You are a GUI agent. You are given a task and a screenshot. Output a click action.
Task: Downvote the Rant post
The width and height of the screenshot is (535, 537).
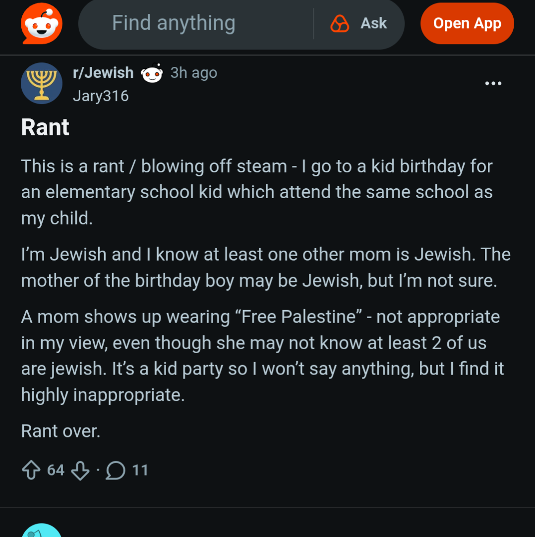tap(80, 470)
